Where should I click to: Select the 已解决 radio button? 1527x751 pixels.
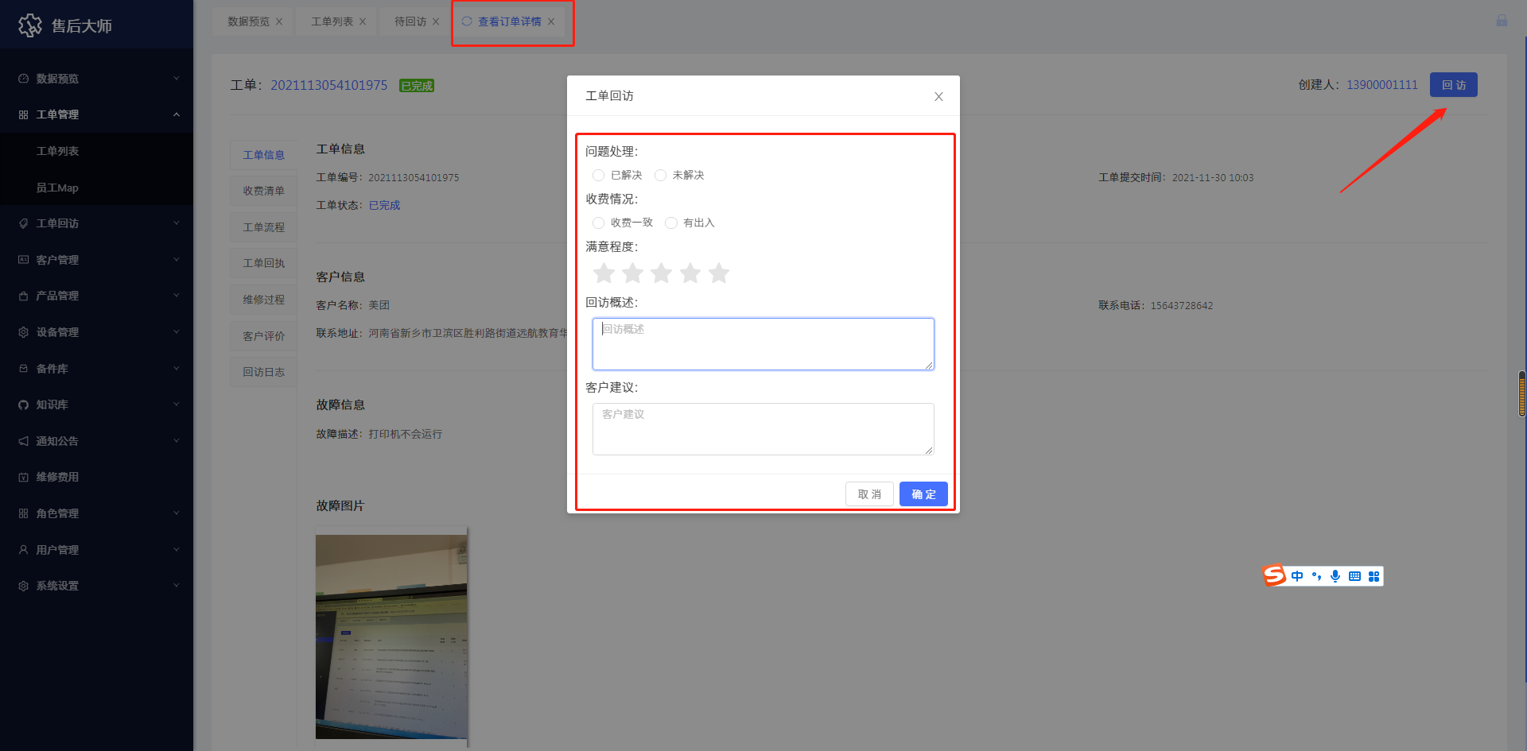pyautogui.click(x=598, y=175)
